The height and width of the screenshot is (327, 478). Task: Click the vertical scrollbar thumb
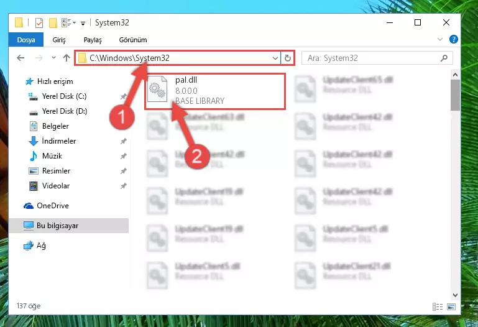point(455,95)
